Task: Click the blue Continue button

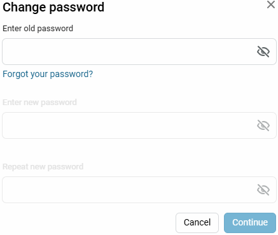Action: coord(250,223)
